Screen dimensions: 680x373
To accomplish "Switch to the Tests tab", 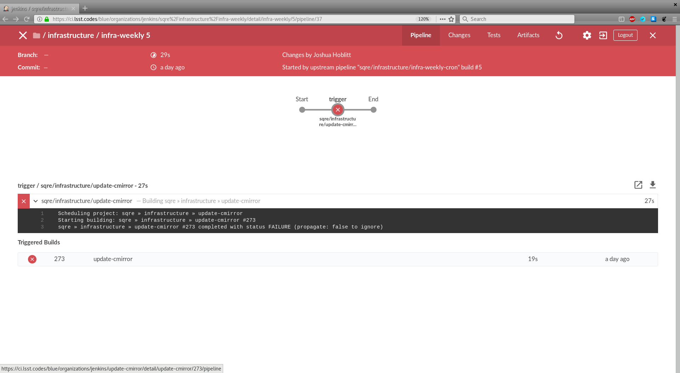I will click(493, 35).
